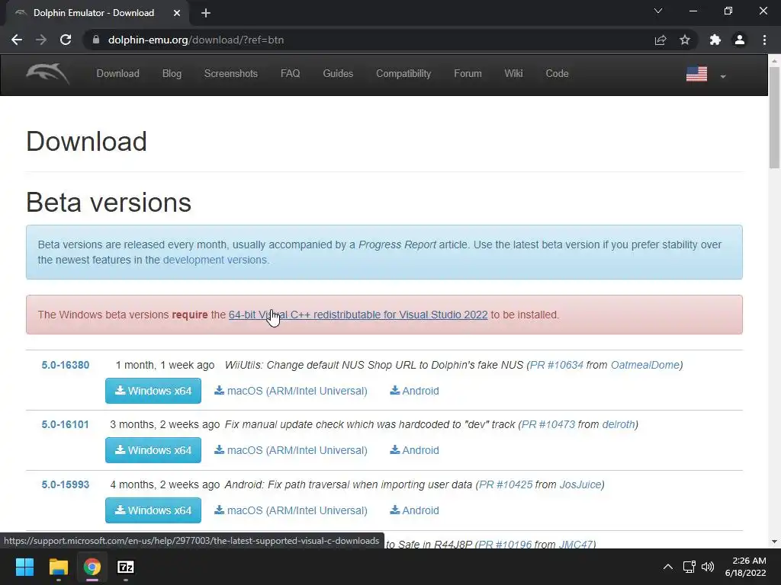The height and width of the screenshot is (585, 781).
Task: Open JosJuice author link
Action: pos(580,485)
